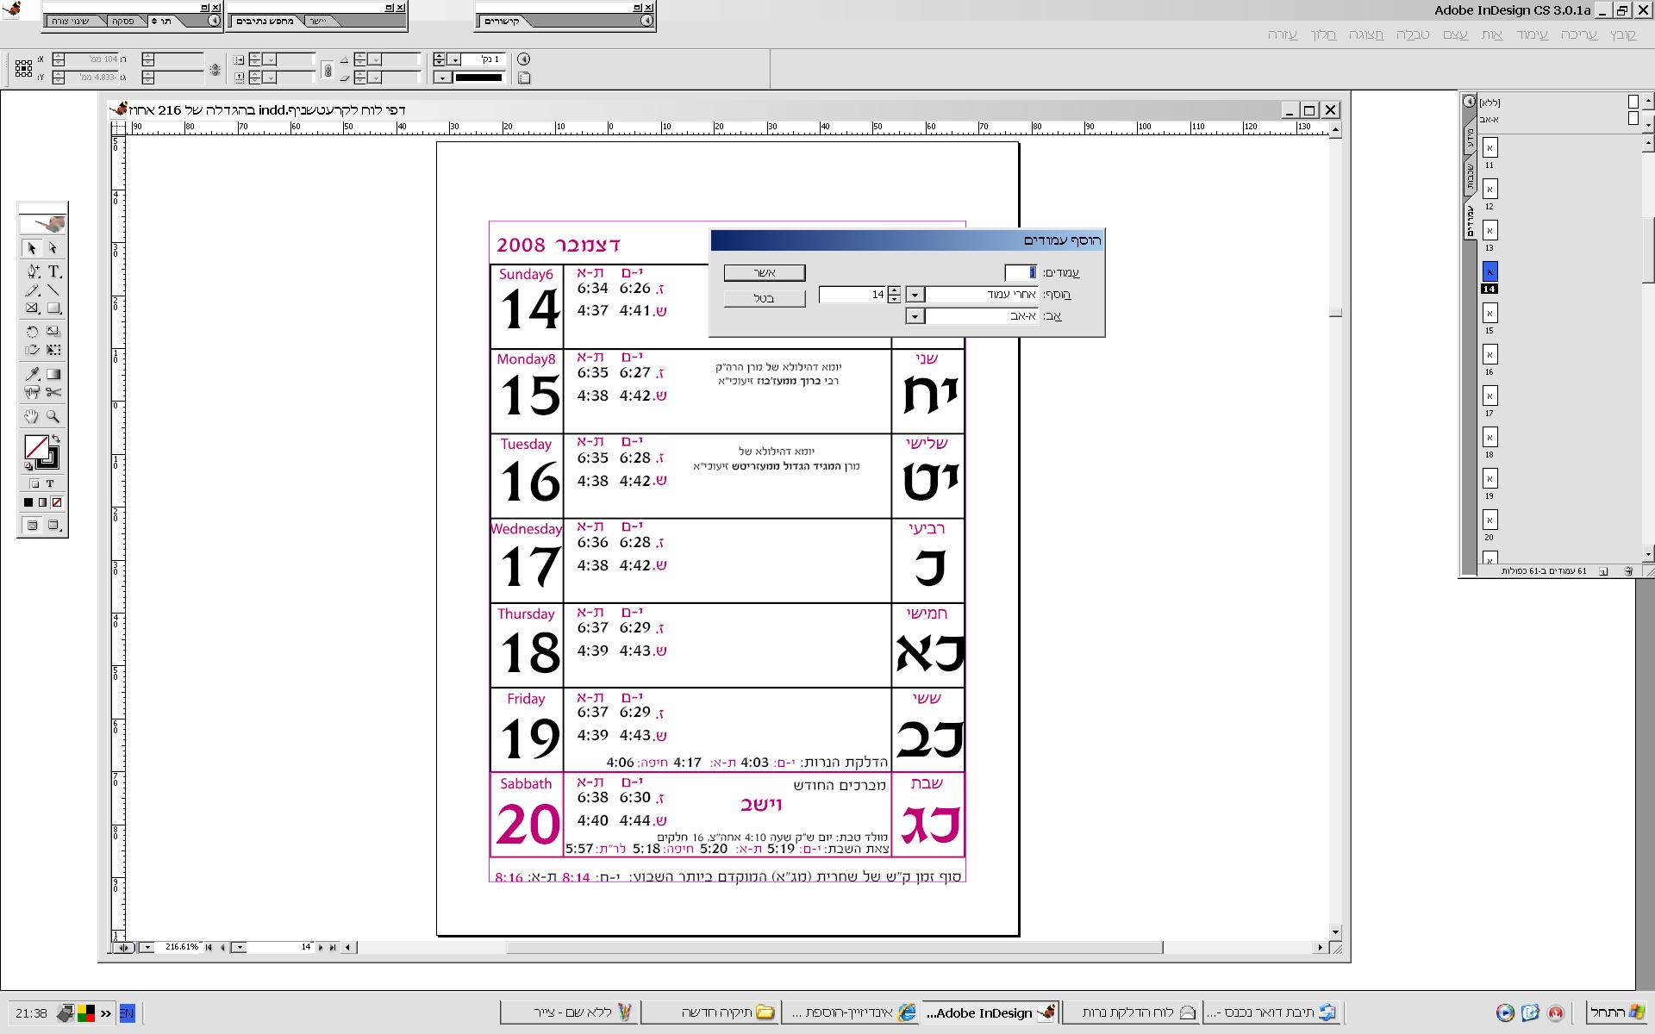The image size is (1655, 1034).
Task: Pick the Rotate tool
Action: pyautogui.click(x=32, y=331)
